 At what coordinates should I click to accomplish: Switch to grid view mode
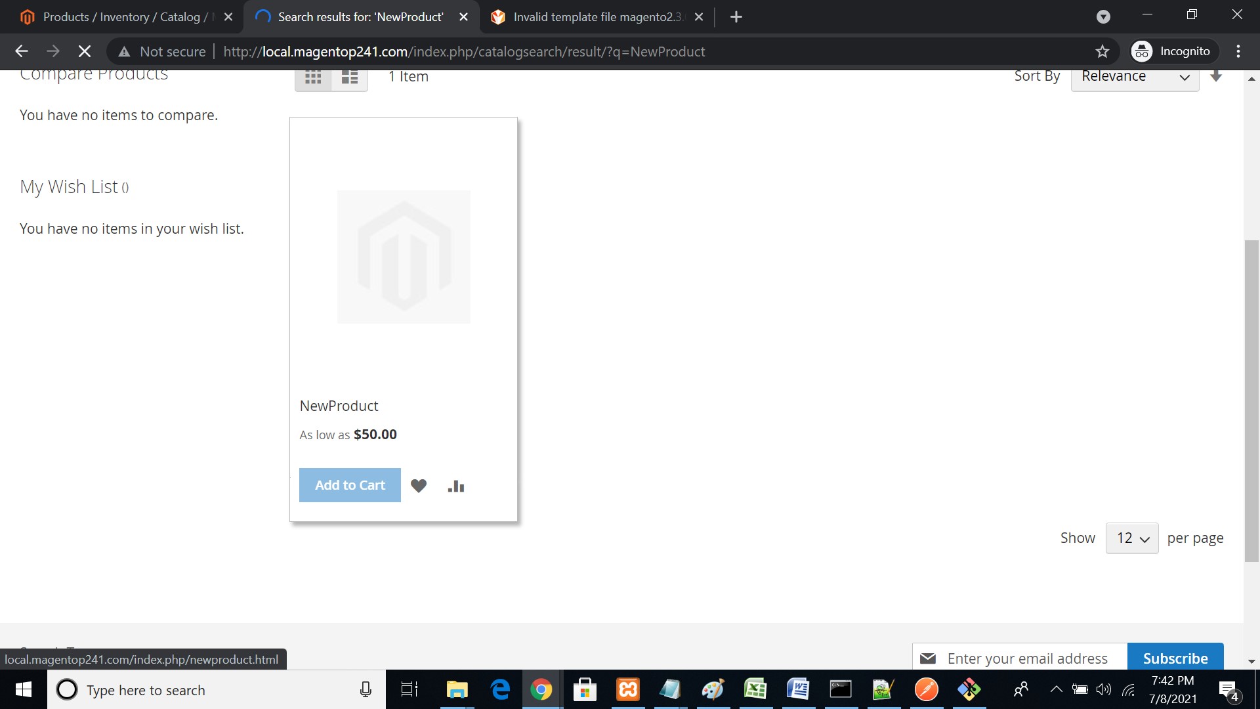pyautogui.click(x=313, y=77)
